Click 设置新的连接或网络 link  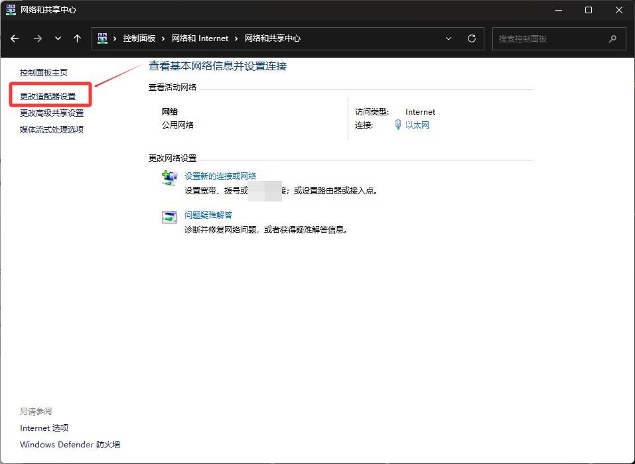coord(220,176)
